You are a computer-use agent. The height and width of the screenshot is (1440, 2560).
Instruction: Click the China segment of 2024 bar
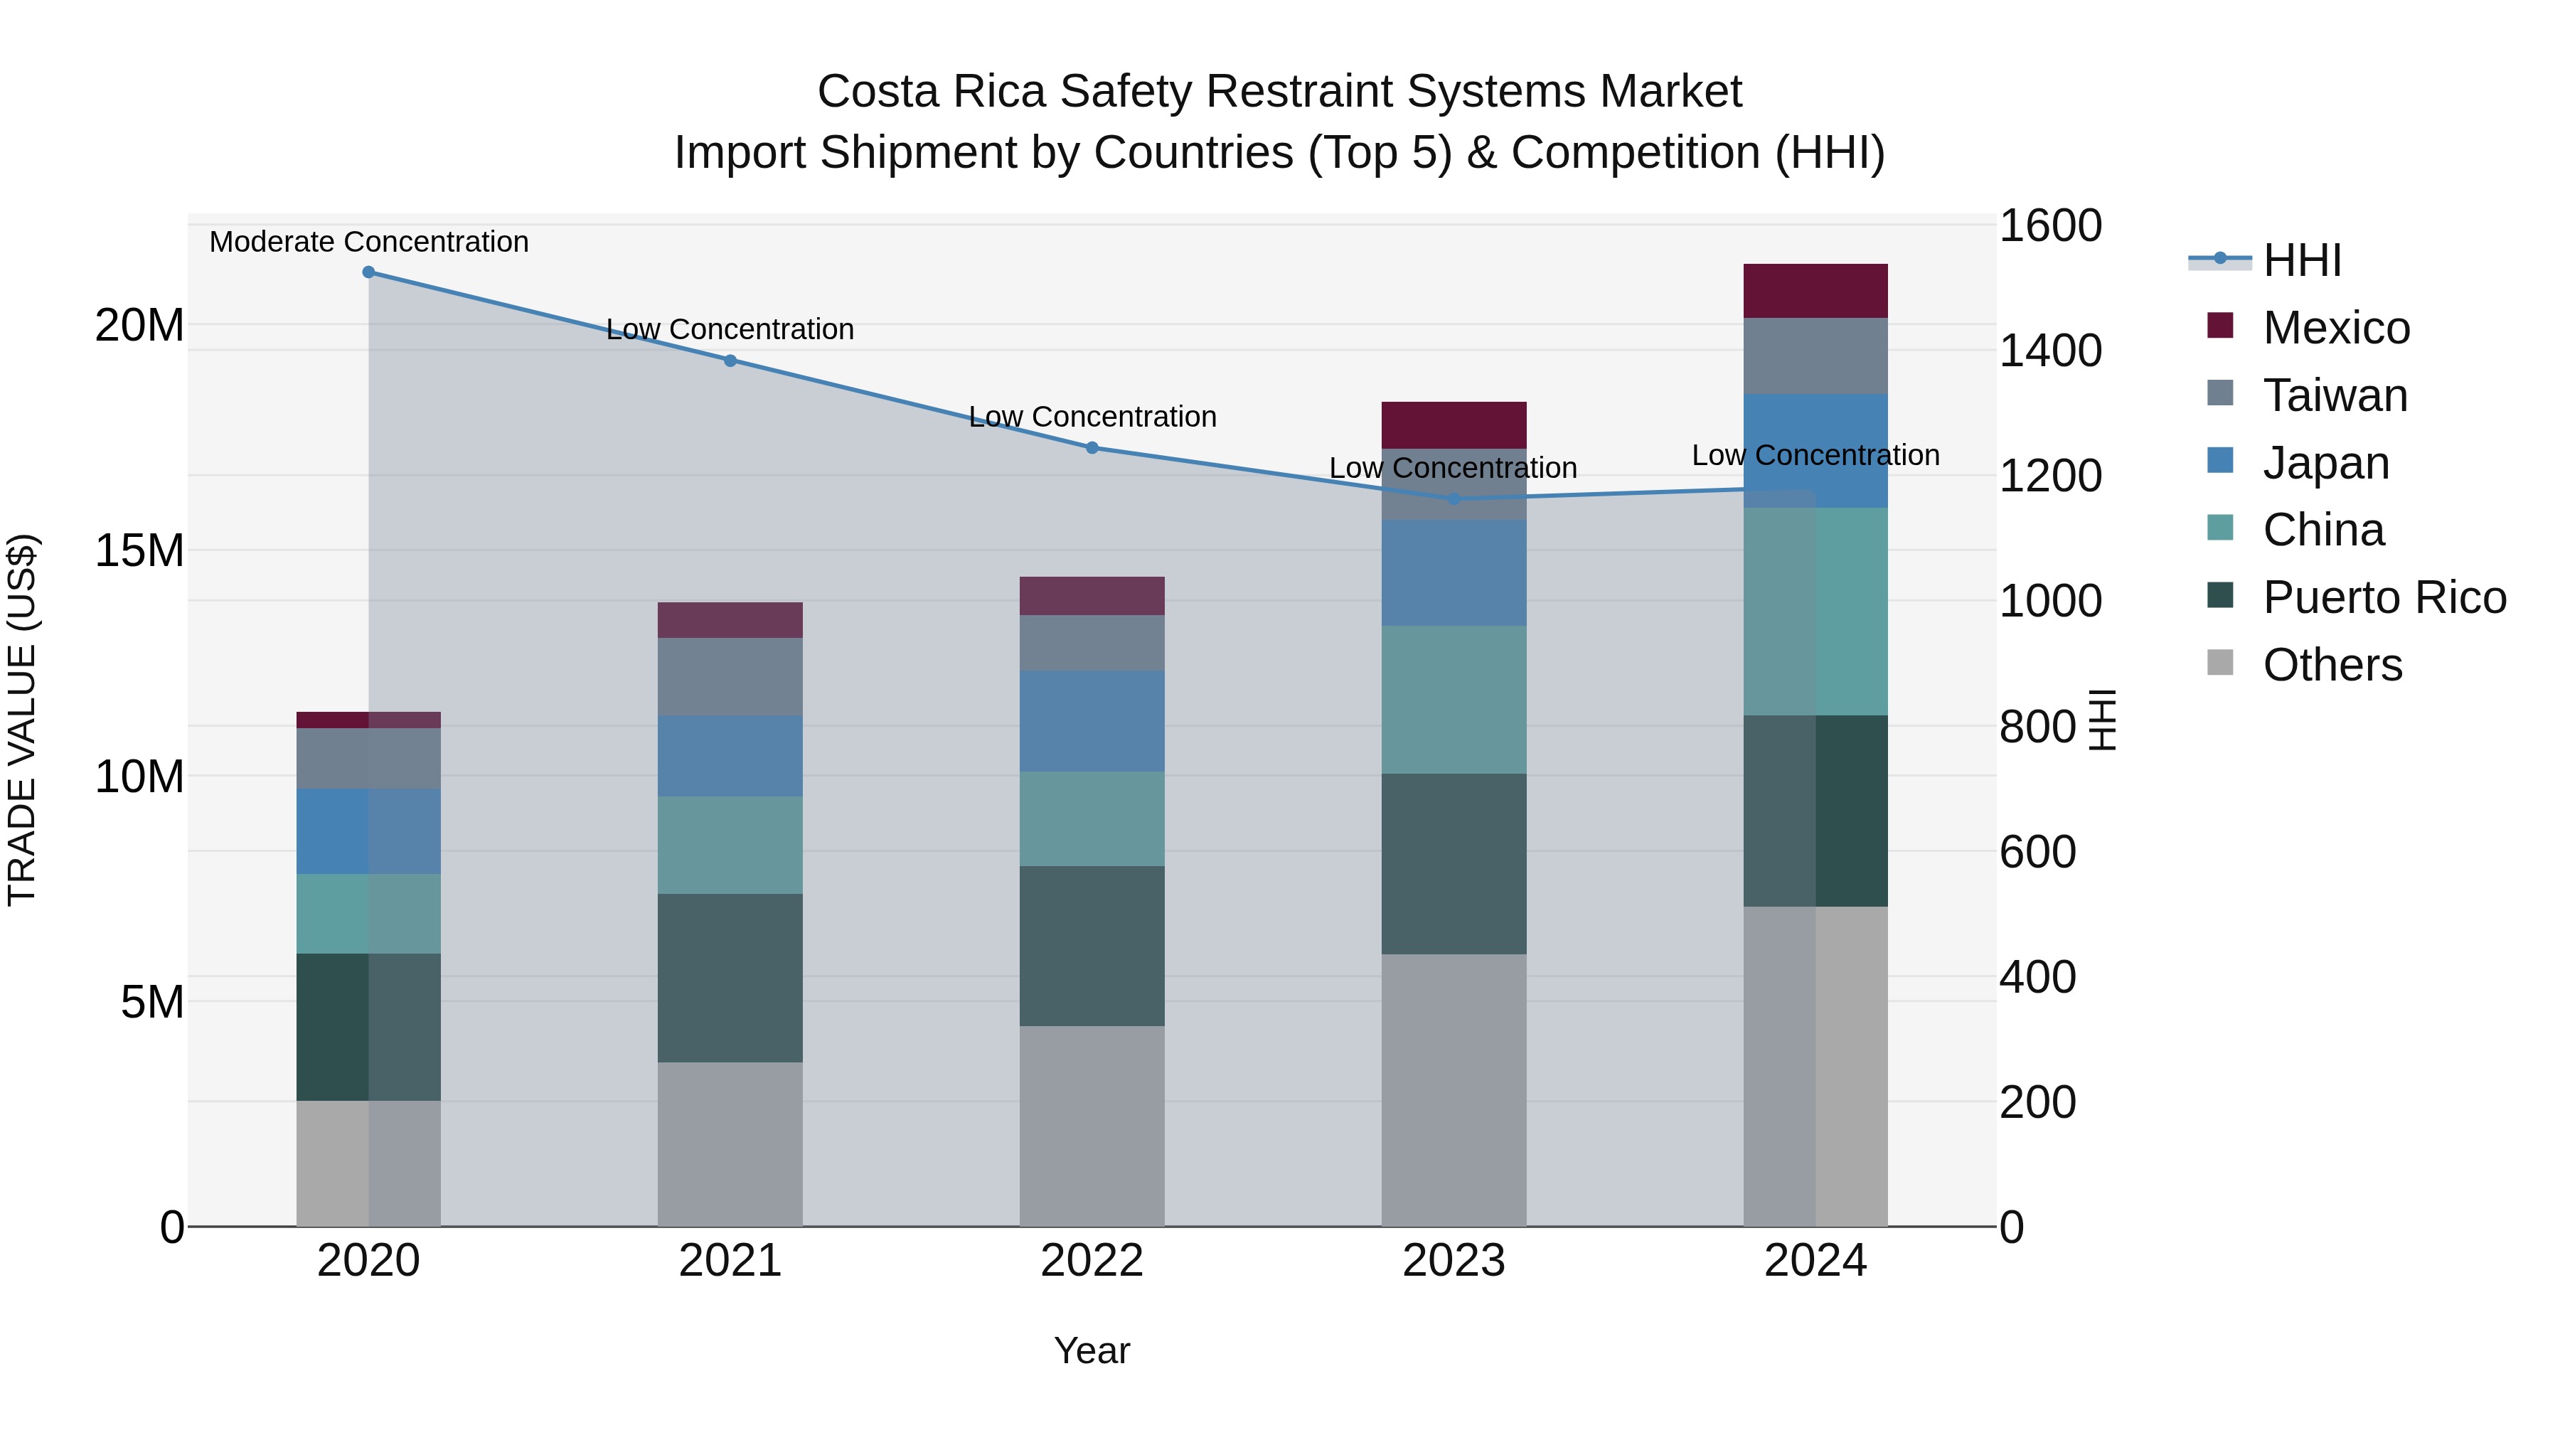click(x=1815, y=612)
